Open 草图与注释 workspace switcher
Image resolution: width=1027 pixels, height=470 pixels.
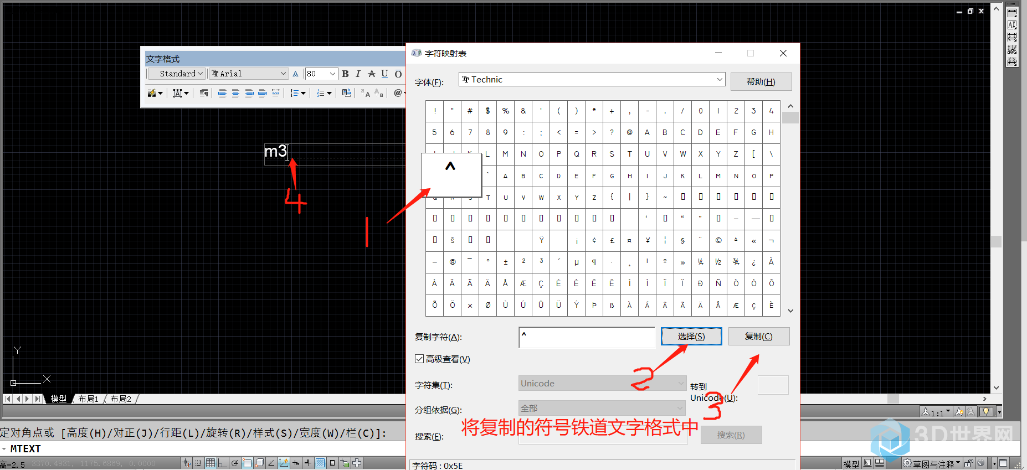pyautogui.click(x=932, y=464)
